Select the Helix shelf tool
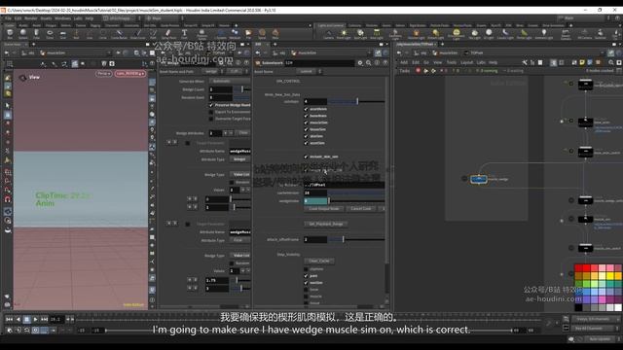 (x=275, y=34)
